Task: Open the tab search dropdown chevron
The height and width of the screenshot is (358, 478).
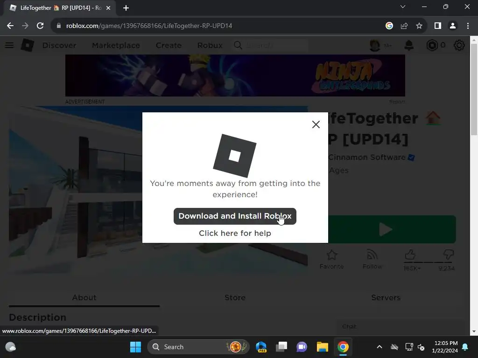Action: (403, 7)
